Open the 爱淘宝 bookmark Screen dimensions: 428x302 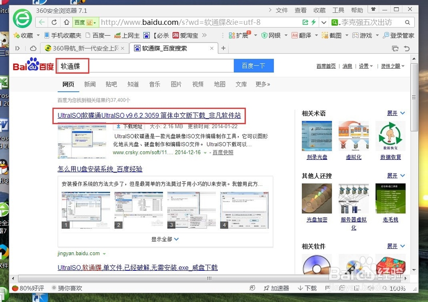186,35
